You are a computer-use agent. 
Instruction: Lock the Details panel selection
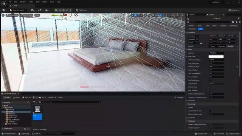pyautogui.click(x=239, y=19)
